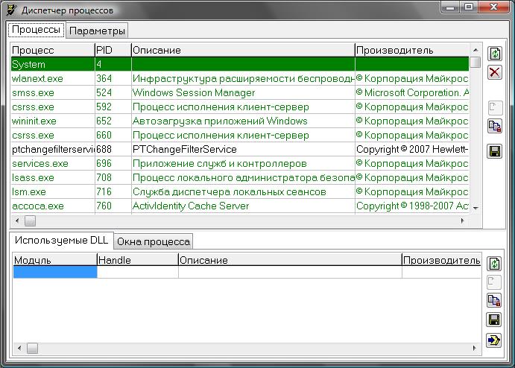Select the System process row
The width and height of the screenshot is (515, 368).
click(240, 64)
